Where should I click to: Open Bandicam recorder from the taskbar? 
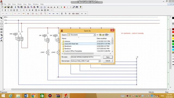[50, 96]
